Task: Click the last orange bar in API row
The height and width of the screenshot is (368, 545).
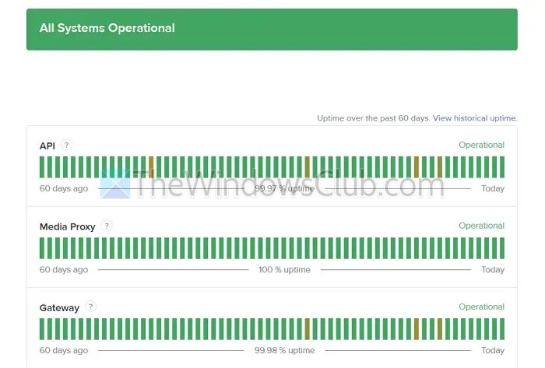Action: click(x=439, y=166)
